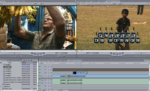This screenshot has height=91, width=150.
Task: Select the Filtres tab in the Viewer
Action: (16, 2)
